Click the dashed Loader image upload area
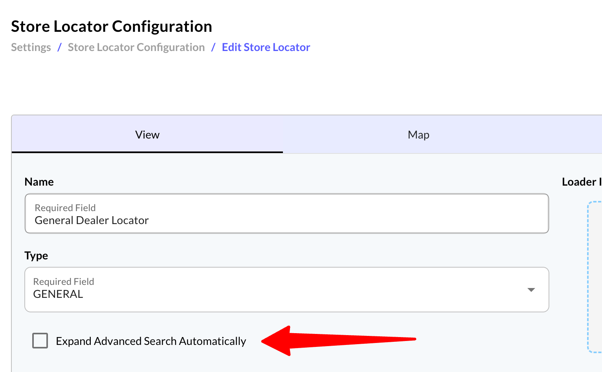The image size is (602, 372). [595, 277]
